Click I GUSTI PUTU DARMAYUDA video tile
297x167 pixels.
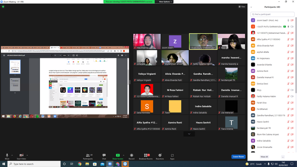tap(203, 41)
